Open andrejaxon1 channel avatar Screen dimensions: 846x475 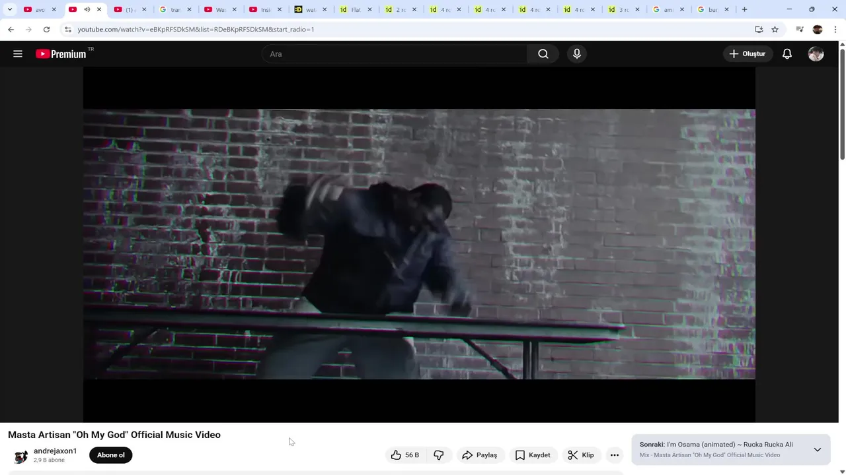21,456
